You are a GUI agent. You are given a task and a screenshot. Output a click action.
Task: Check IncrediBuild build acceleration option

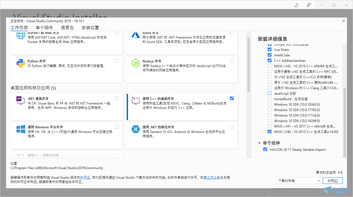[x=270, y=99]
